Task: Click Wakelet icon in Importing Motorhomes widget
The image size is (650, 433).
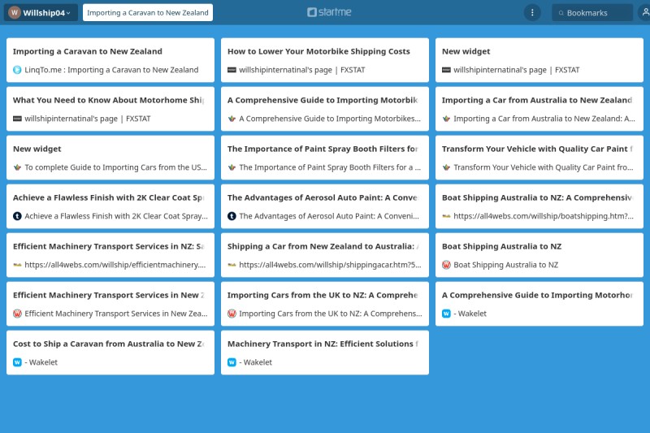Action: tap(446, 314)
